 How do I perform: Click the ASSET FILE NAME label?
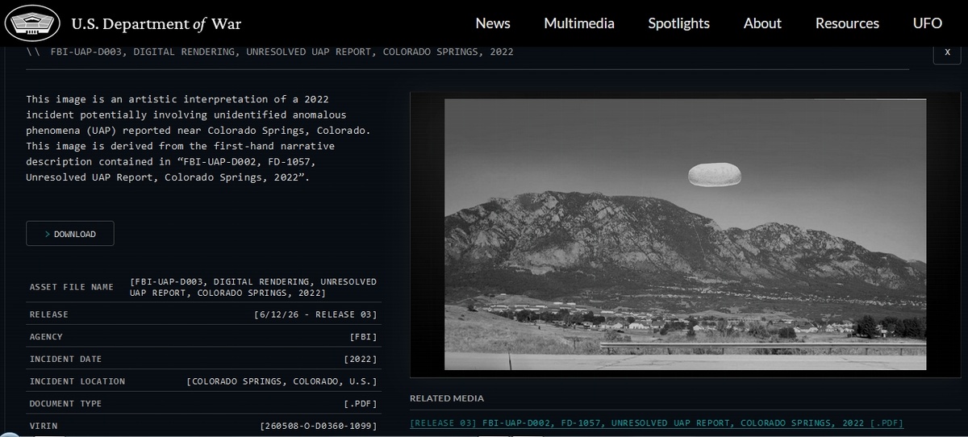click(x=72, y=287)
